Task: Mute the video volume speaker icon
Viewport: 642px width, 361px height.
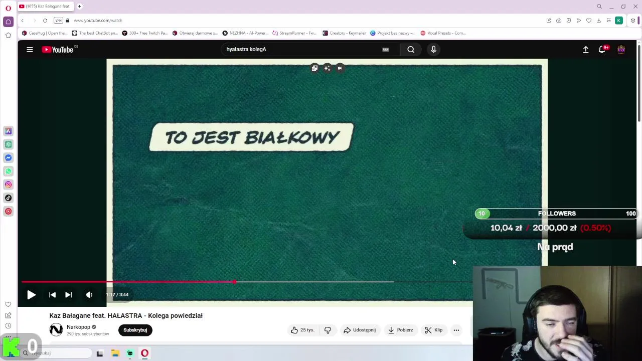Action: click(89, 295)
